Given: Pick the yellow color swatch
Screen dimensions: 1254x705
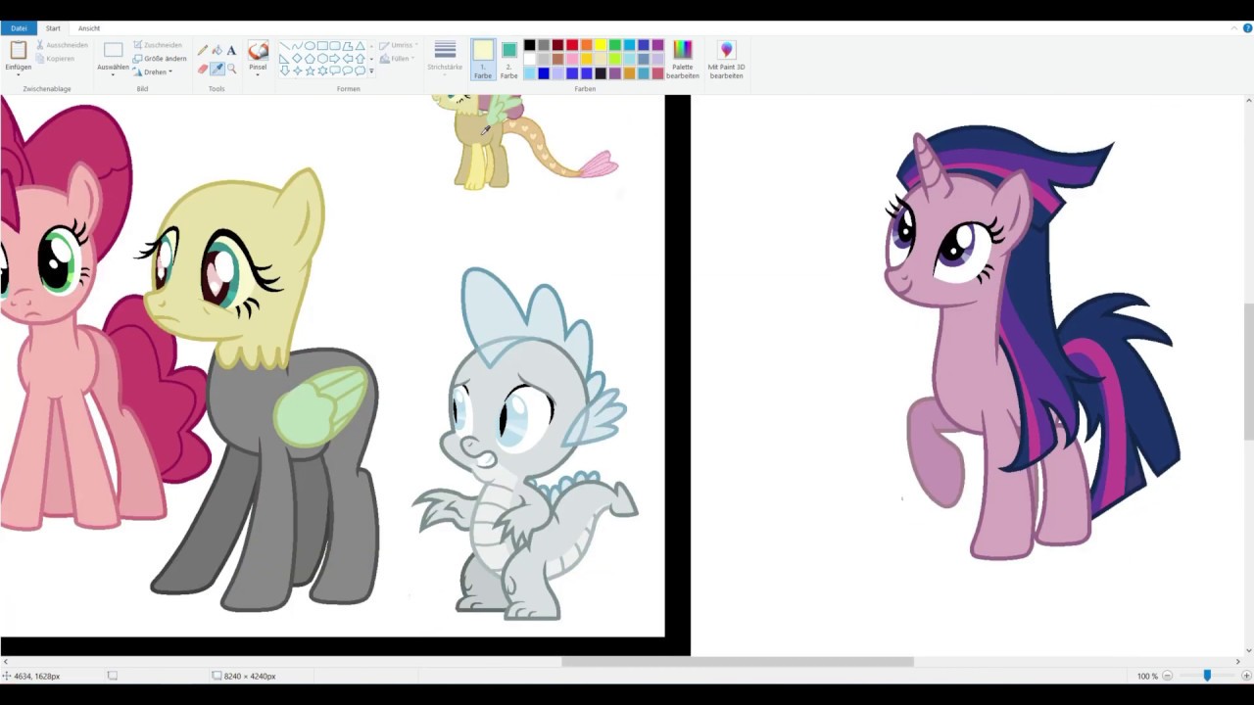Looking at the screenshot, I should pyautogui.click(x=601, y=45).
